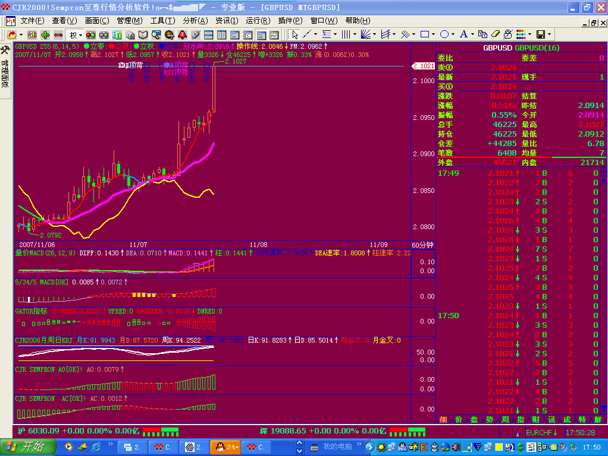Screen dimensions: 608x456
Task: Switch to the 财 tab in quote panel
Action: click(x=536, y=420)
